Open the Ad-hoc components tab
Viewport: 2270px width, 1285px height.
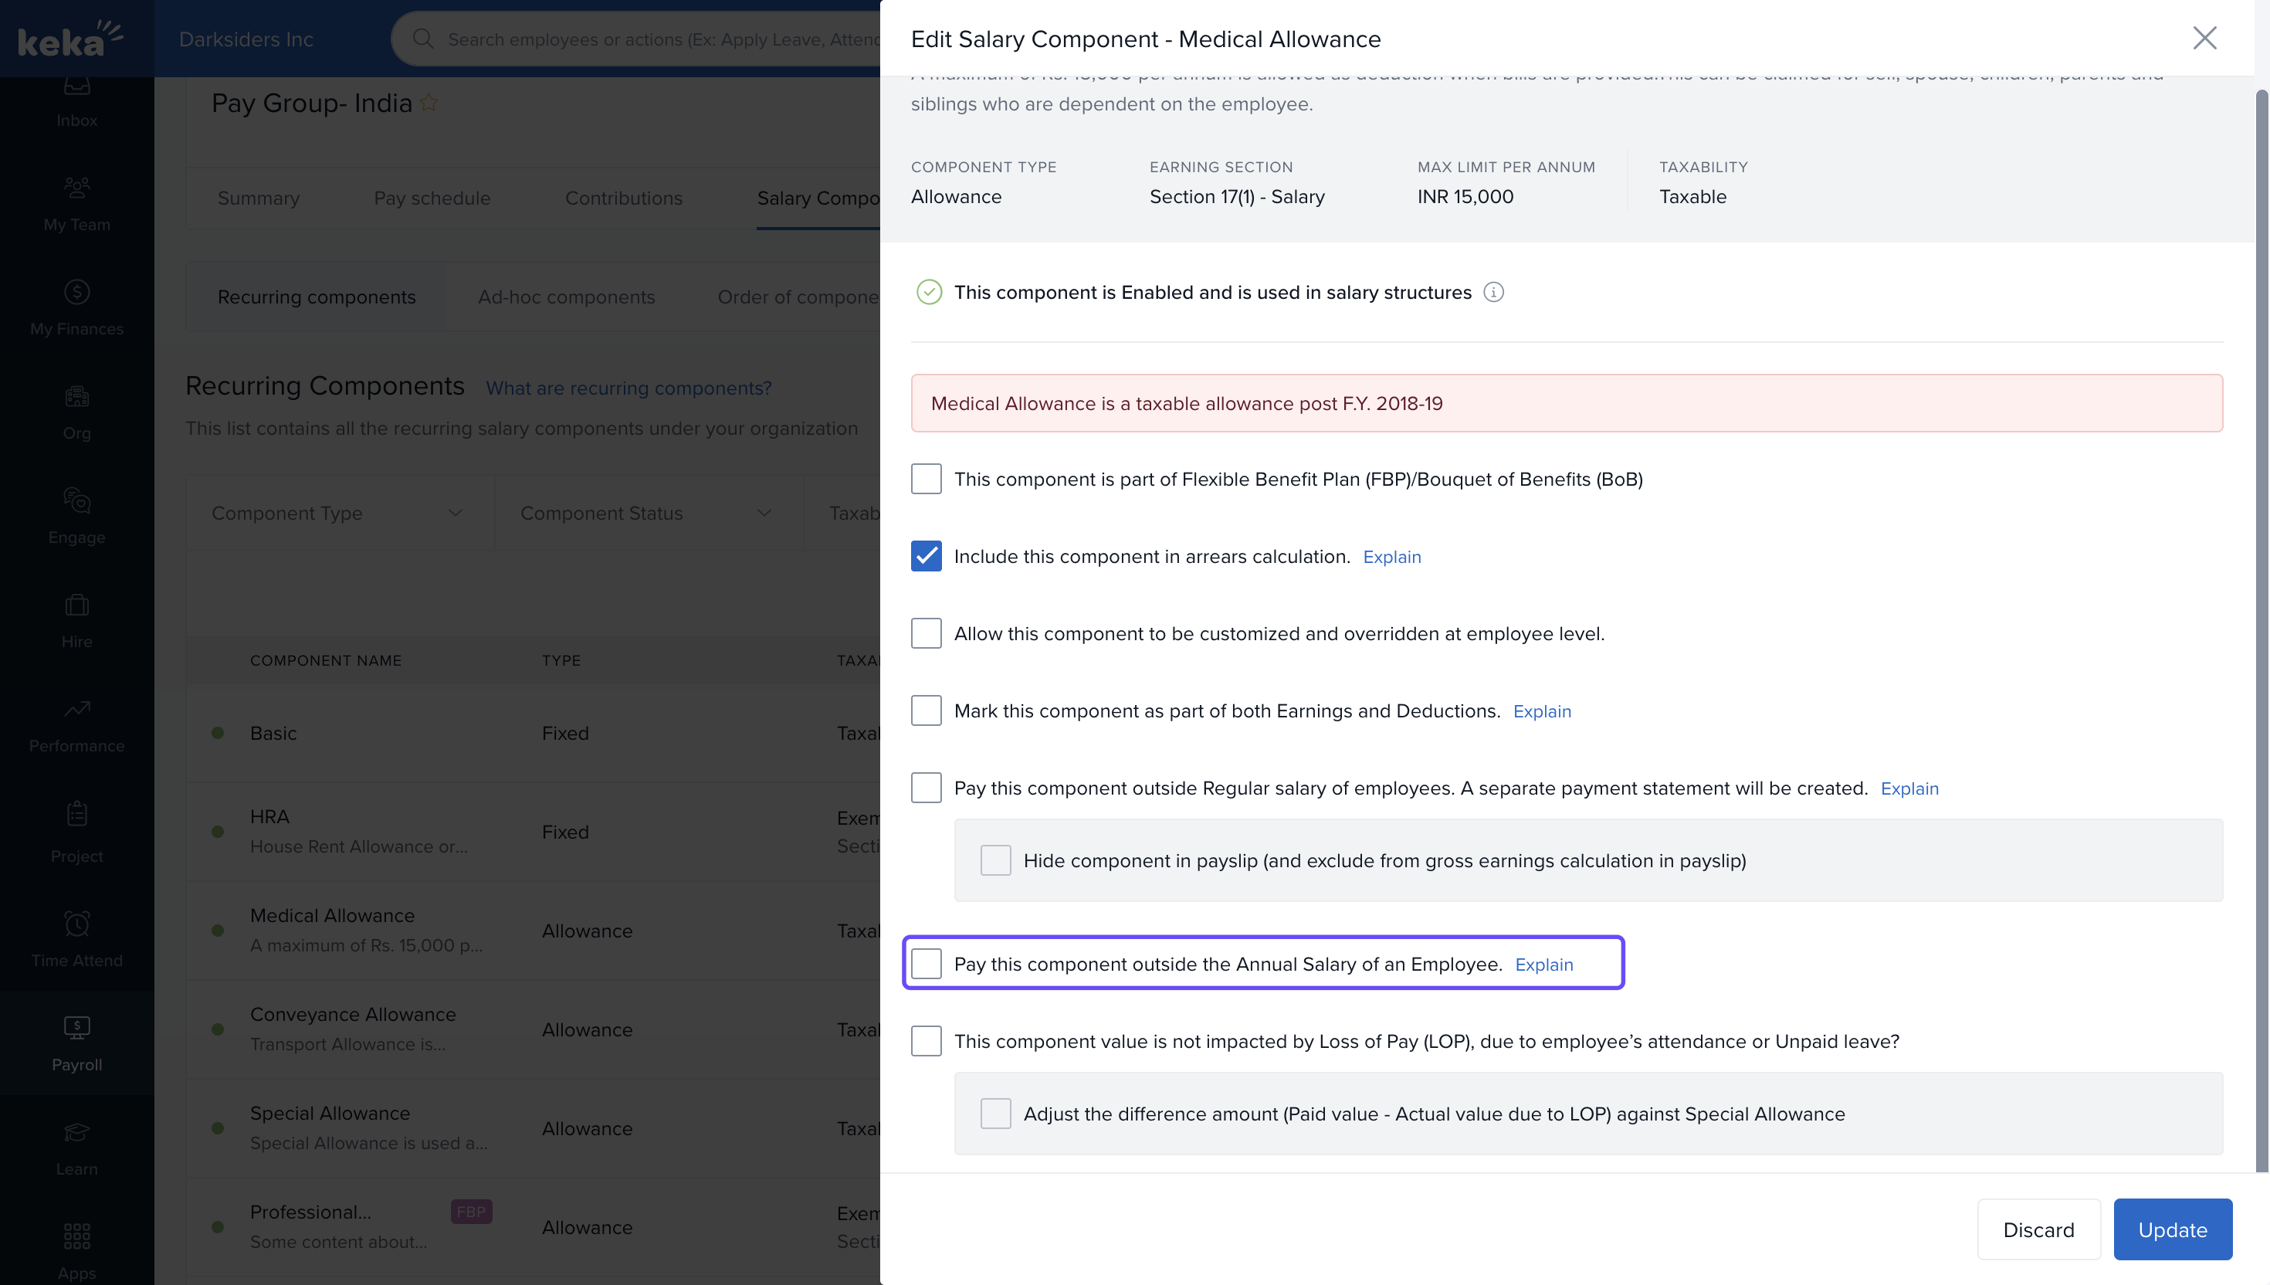click(x=565, y=297)
